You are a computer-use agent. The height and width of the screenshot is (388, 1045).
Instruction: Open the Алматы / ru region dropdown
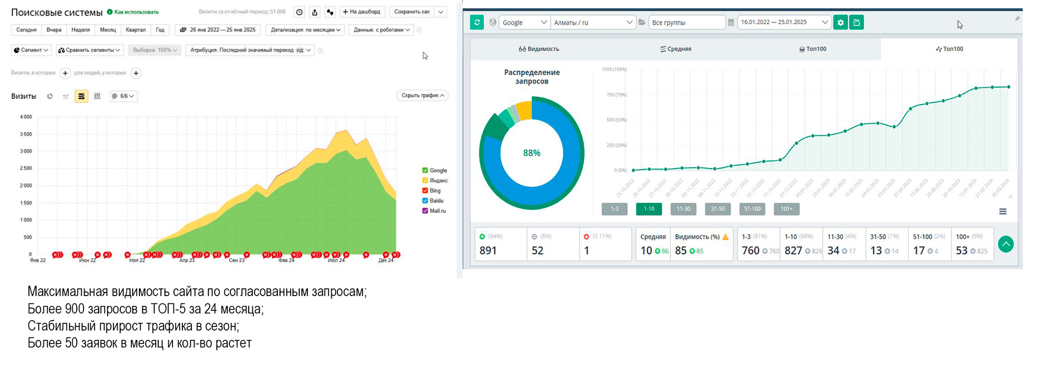pyautogui.click(x=593, y=22)
